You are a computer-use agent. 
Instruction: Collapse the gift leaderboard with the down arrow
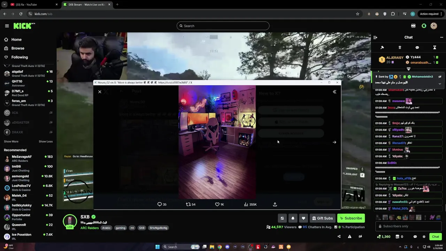408,69
